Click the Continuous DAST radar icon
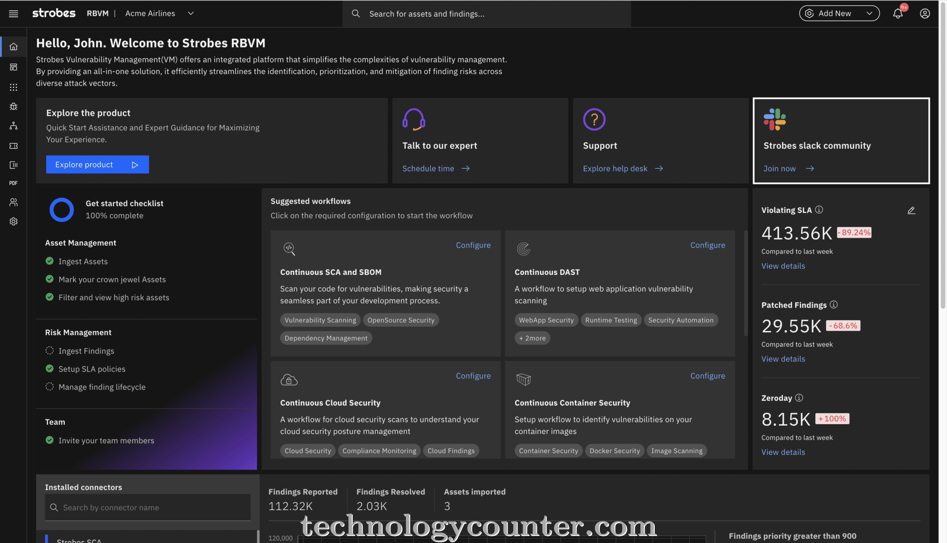The image size is (947, 543). (523, 249)
